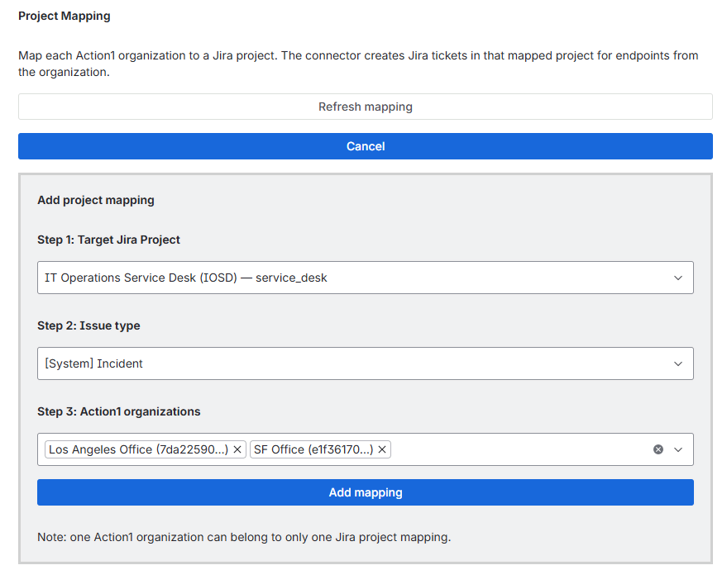Click the clear-all icon in organizations field
The height and width of the screenshot is (570, 727).
click(x=658, y=449)
